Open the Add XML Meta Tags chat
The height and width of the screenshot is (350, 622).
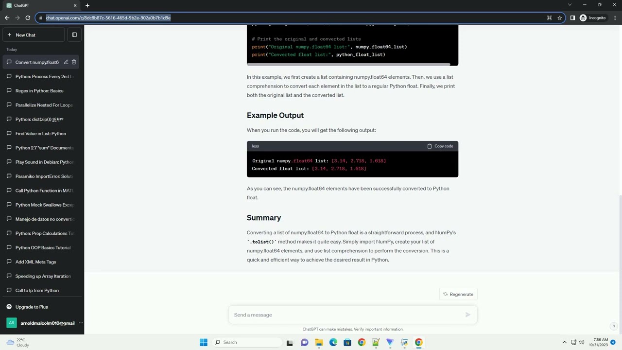coord(42,262)
